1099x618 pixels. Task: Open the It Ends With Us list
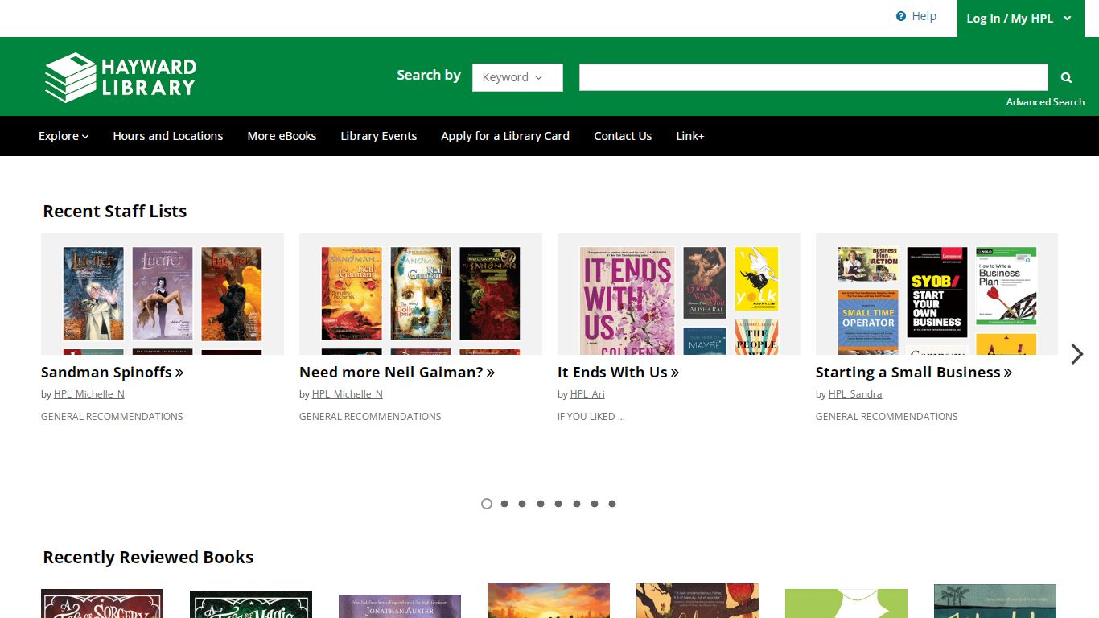619,373
